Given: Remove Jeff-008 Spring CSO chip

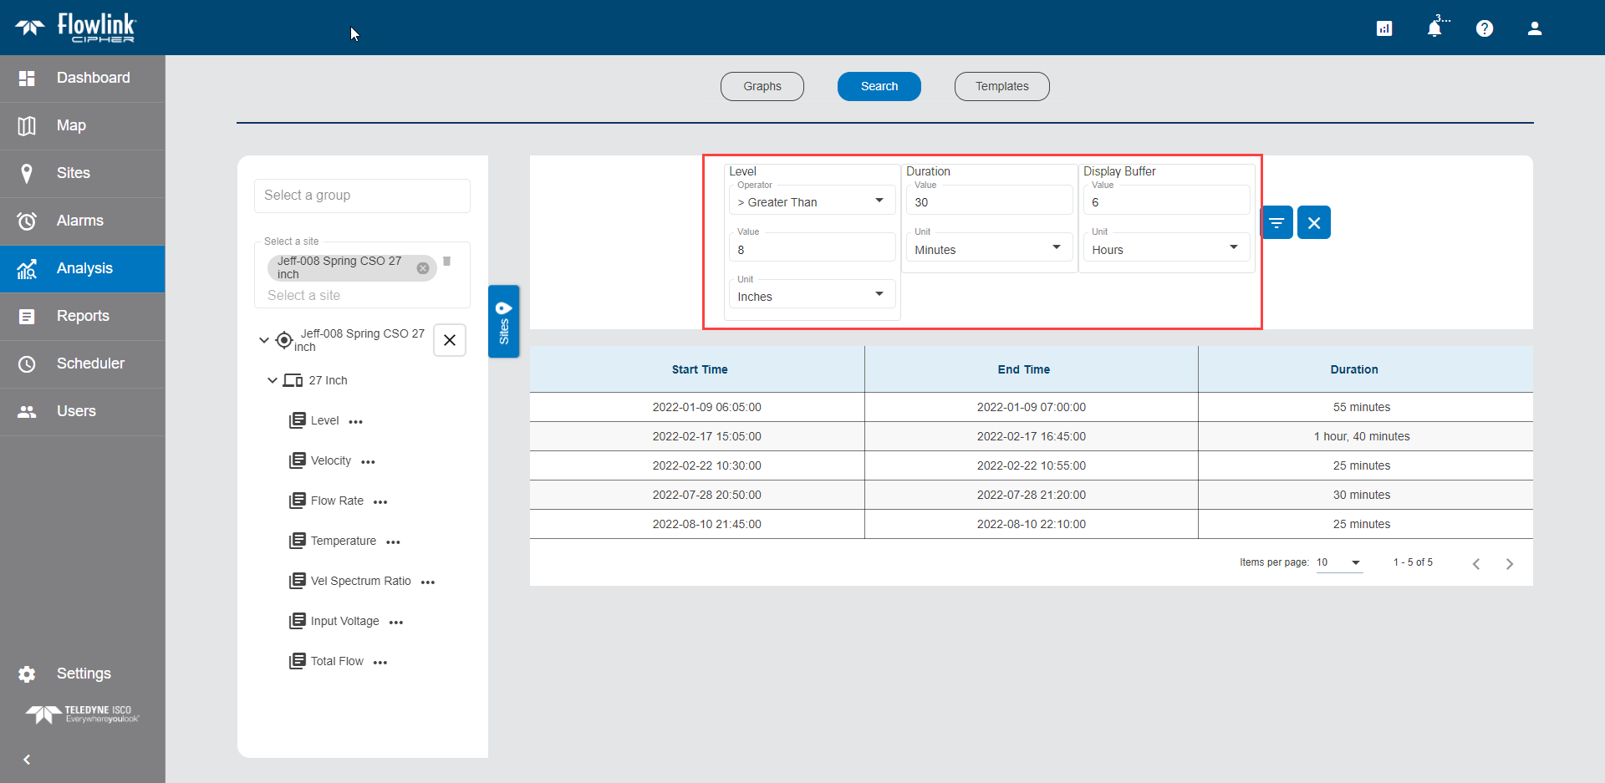Looking at the screenshot, I should (x=423, y=268).
